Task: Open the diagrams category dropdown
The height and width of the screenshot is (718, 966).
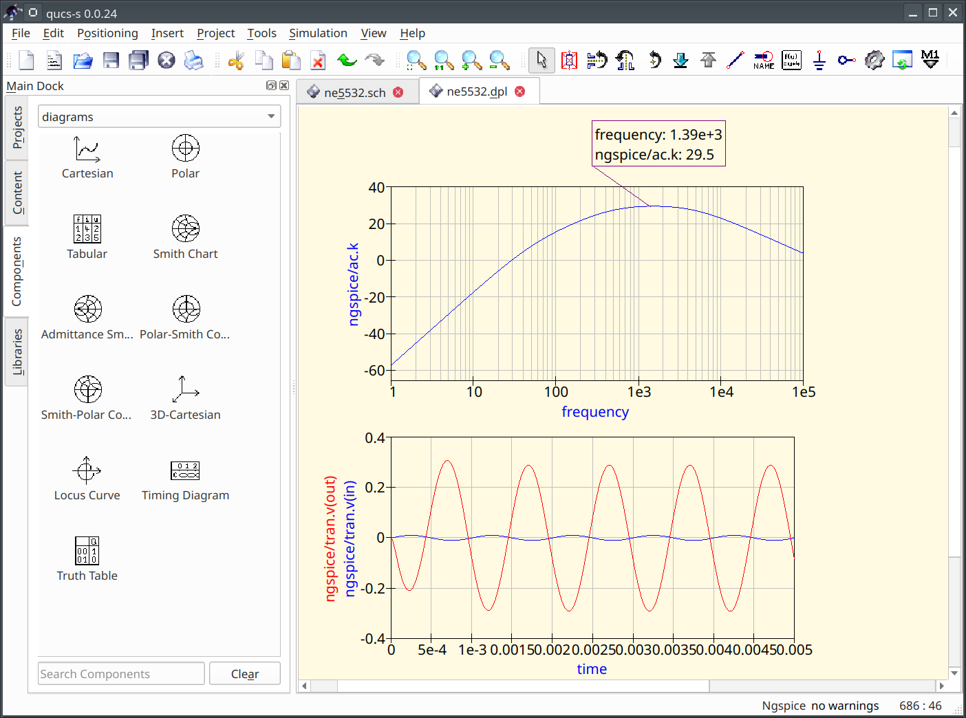Action: [x=159, y=117]
